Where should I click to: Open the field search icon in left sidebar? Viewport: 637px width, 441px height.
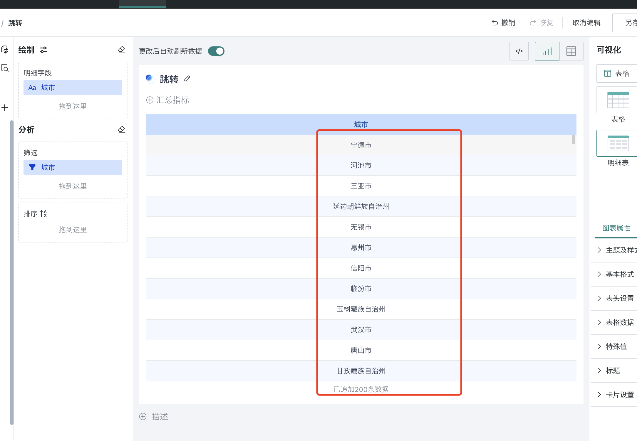pyautogui.click(x=5, y=68)
